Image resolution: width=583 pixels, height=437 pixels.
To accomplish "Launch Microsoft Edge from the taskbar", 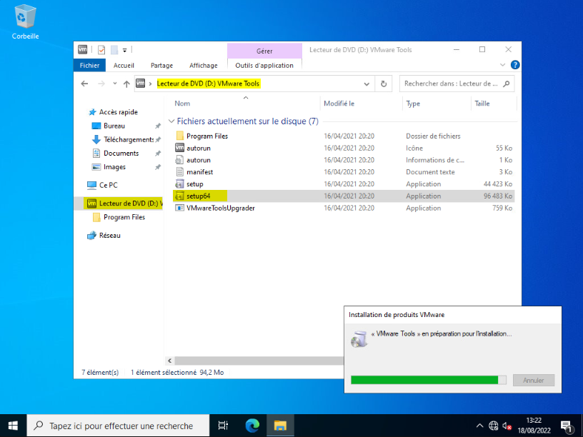I will coord(252,426).
